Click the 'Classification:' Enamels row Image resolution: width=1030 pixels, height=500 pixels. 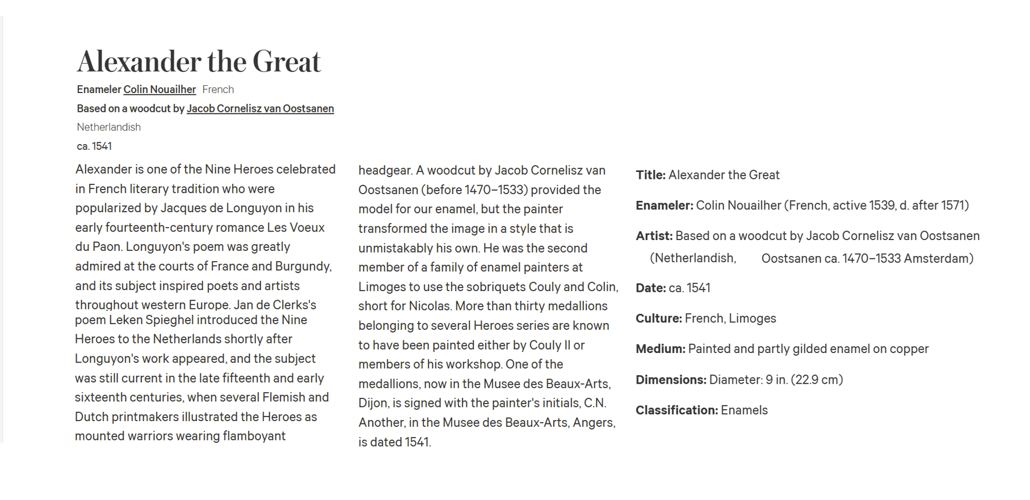[701, 410]
